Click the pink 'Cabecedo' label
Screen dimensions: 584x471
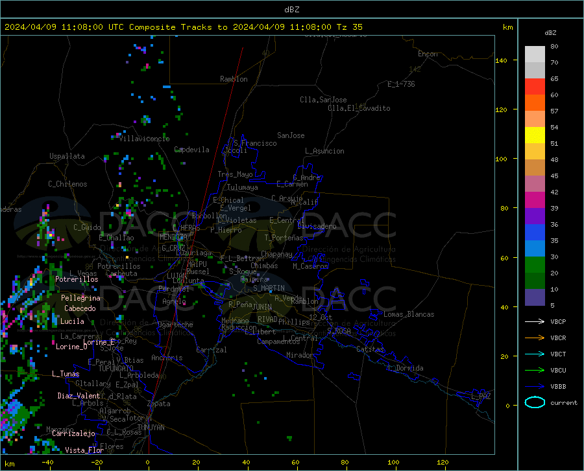click(x=80, y=308)
